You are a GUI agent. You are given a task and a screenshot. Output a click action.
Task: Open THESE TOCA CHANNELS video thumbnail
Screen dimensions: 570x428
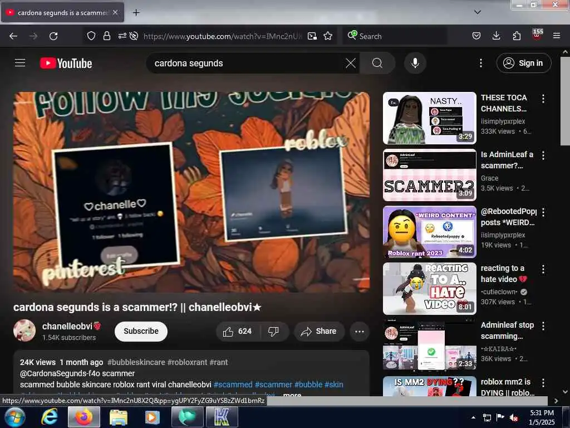[429, 118]
